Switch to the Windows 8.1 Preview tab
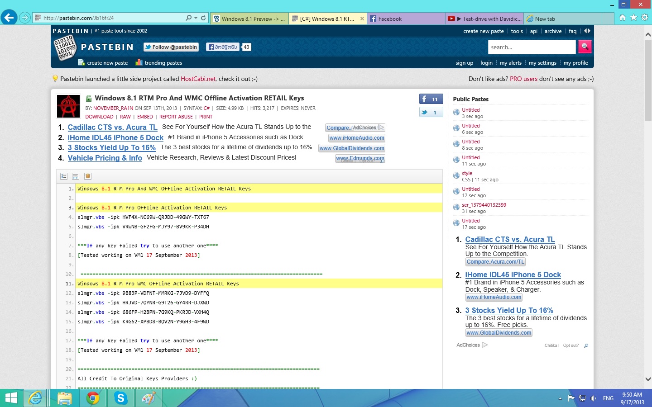 pyautogui.click(x=249, y=19)
